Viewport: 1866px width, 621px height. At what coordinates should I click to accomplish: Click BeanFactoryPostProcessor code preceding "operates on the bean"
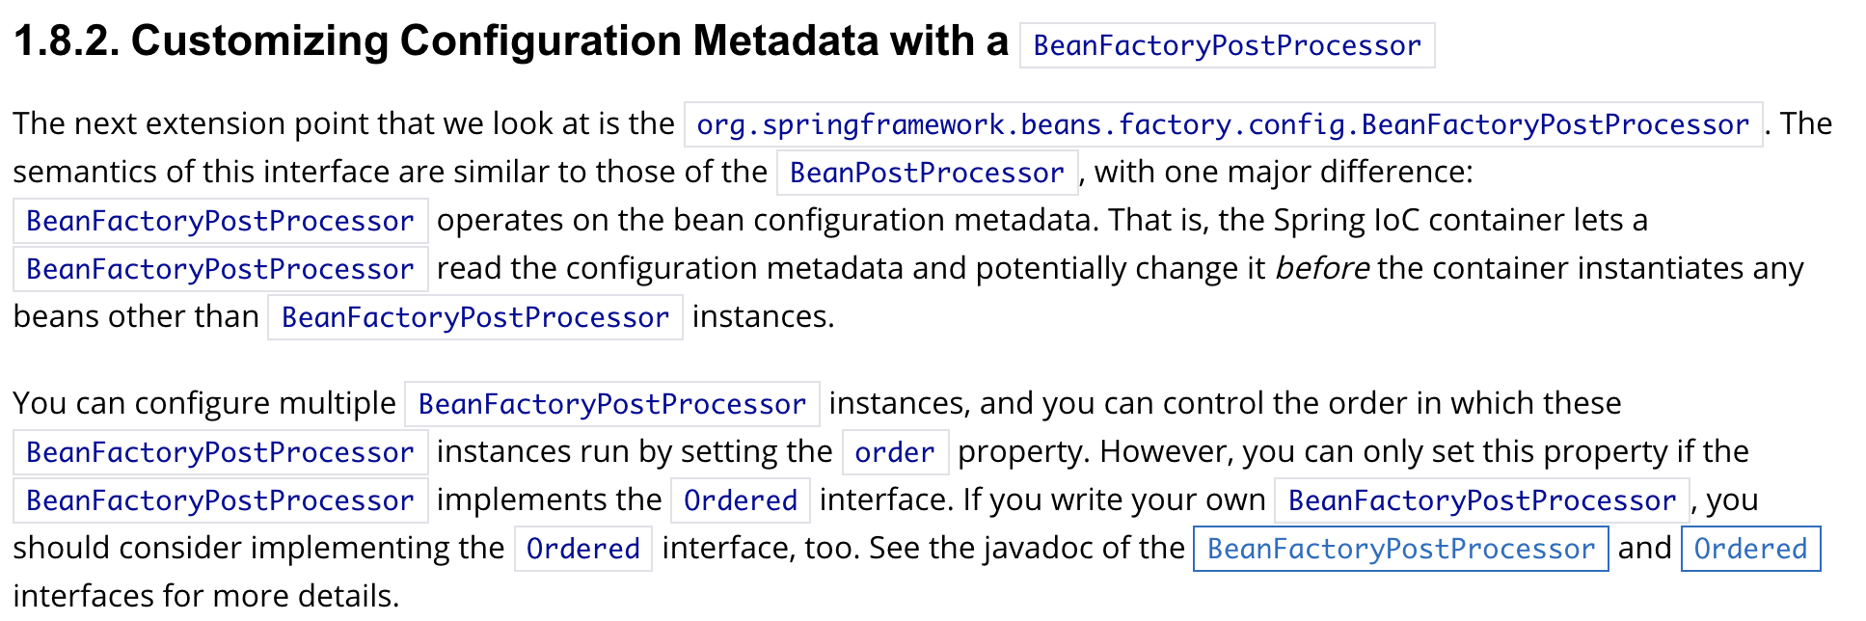(x=220, y=221)
